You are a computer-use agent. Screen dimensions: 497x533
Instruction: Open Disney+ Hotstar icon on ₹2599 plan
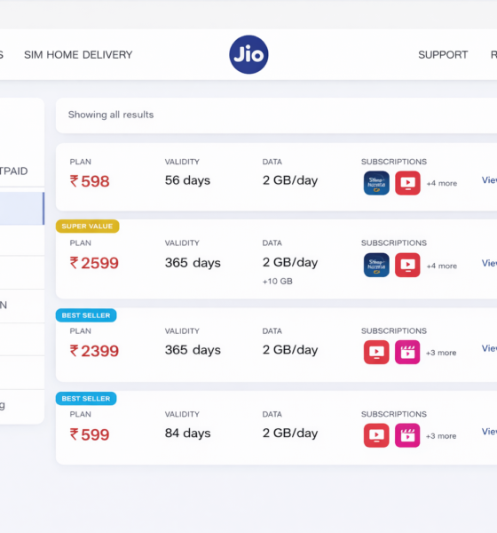[x=376, y=265]
